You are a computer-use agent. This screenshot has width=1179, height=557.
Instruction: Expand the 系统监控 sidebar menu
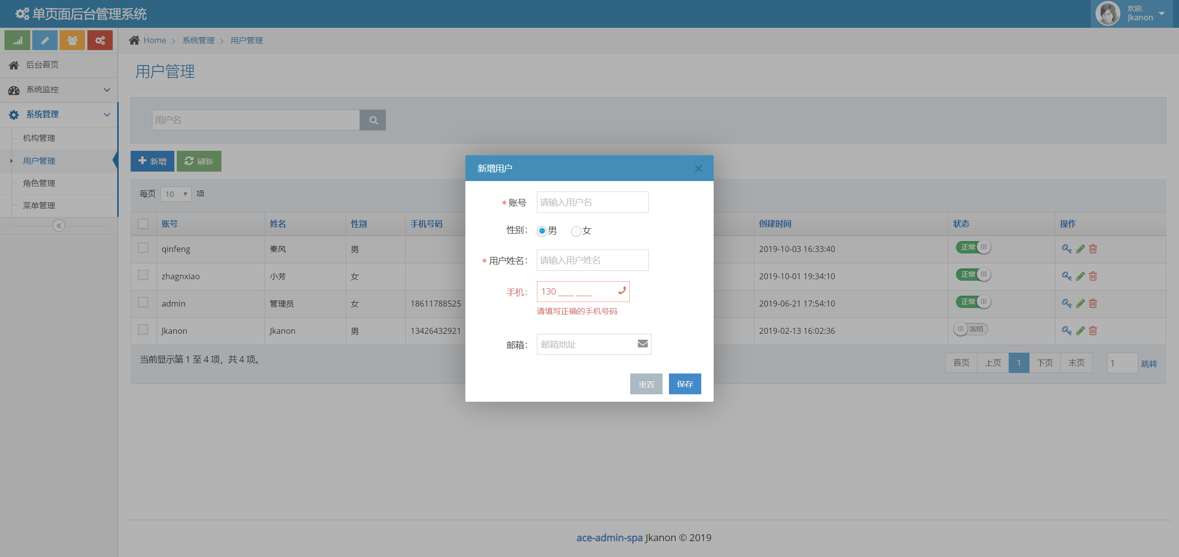click(x=59, y=90)
